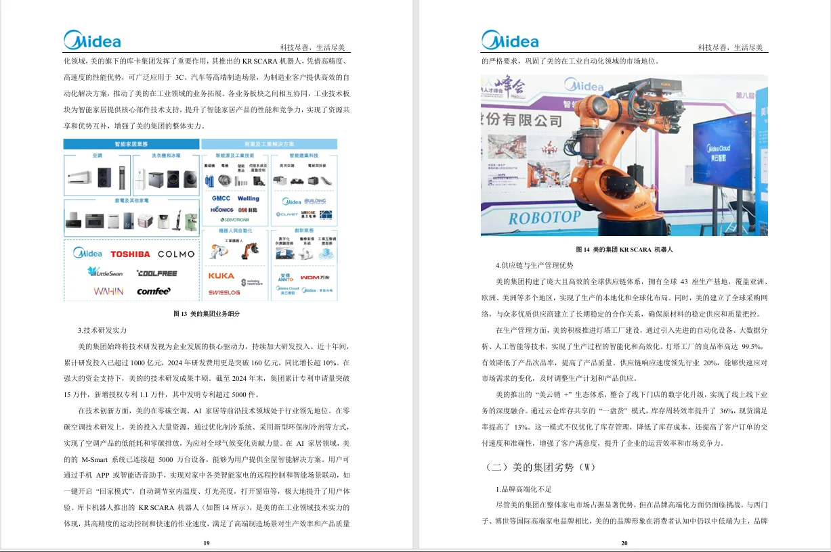This screenshot has height=552, width=831.
Task: Select the SWISSLOG logo
Action: (x=224, y=292)
